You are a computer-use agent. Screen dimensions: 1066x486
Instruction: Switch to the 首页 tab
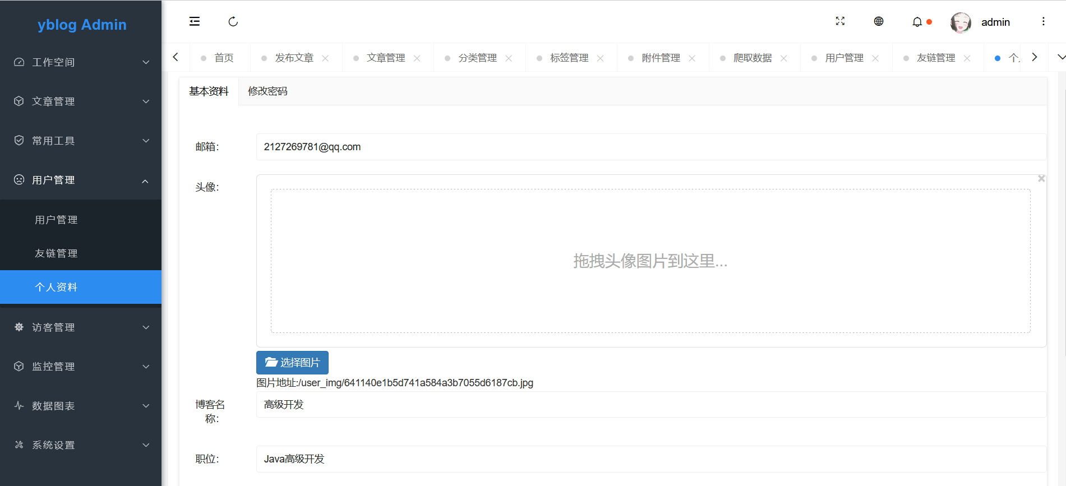click(220, 58)
